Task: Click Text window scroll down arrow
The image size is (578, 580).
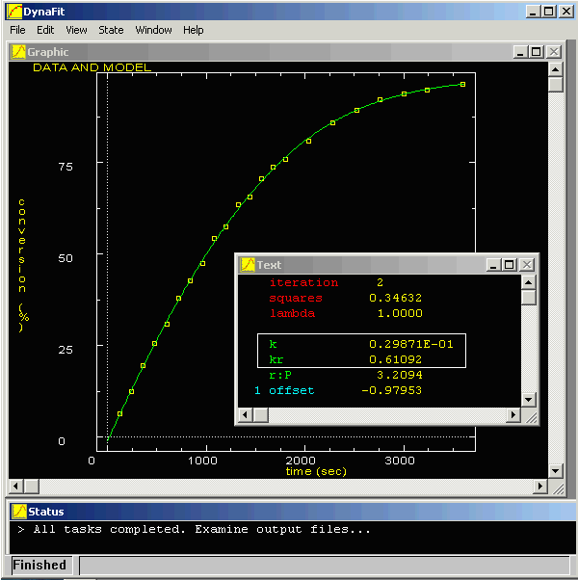Action: point(529,400)
